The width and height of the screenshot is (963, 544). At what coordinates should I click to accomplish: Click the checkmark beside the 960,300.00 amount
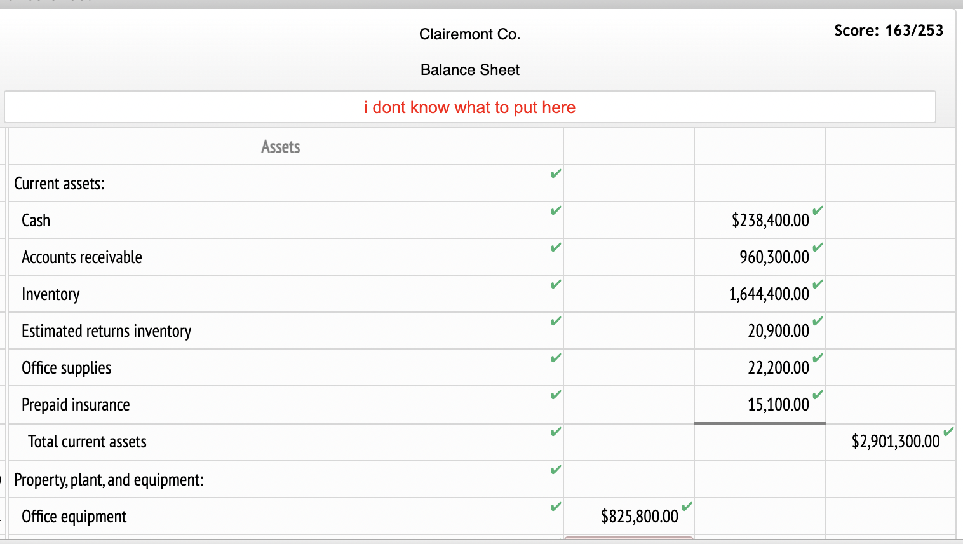[x=818, y=247]
